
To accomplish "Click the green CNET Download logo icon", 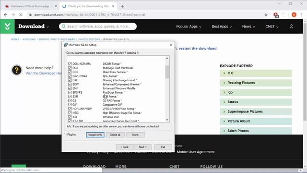I will tap(7, 26).
